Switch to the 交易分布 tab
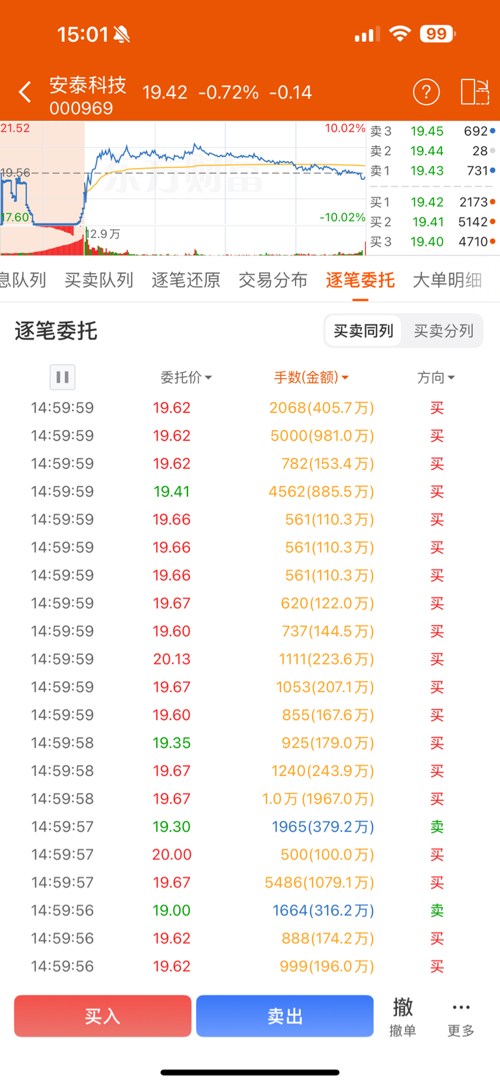 click(x=273, y=280)
